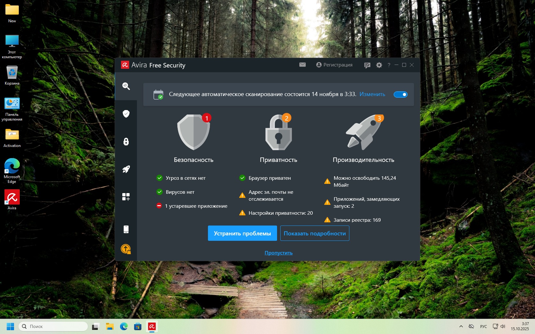
Task: Click the taskbar Поиск search box
Action: pos(53,326)
